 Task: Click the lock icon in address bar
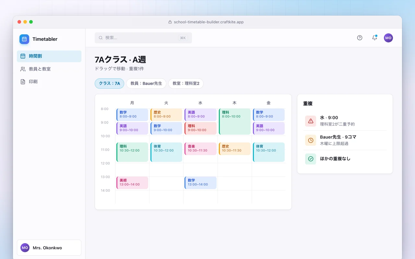pos(170,22)
